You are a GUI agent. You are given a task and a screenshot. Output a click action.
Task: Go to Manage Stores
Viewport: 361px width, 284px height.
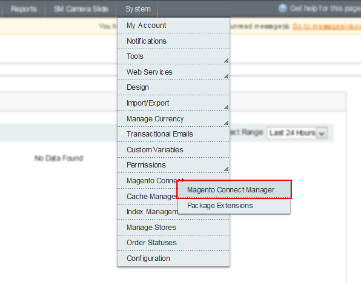173,228
